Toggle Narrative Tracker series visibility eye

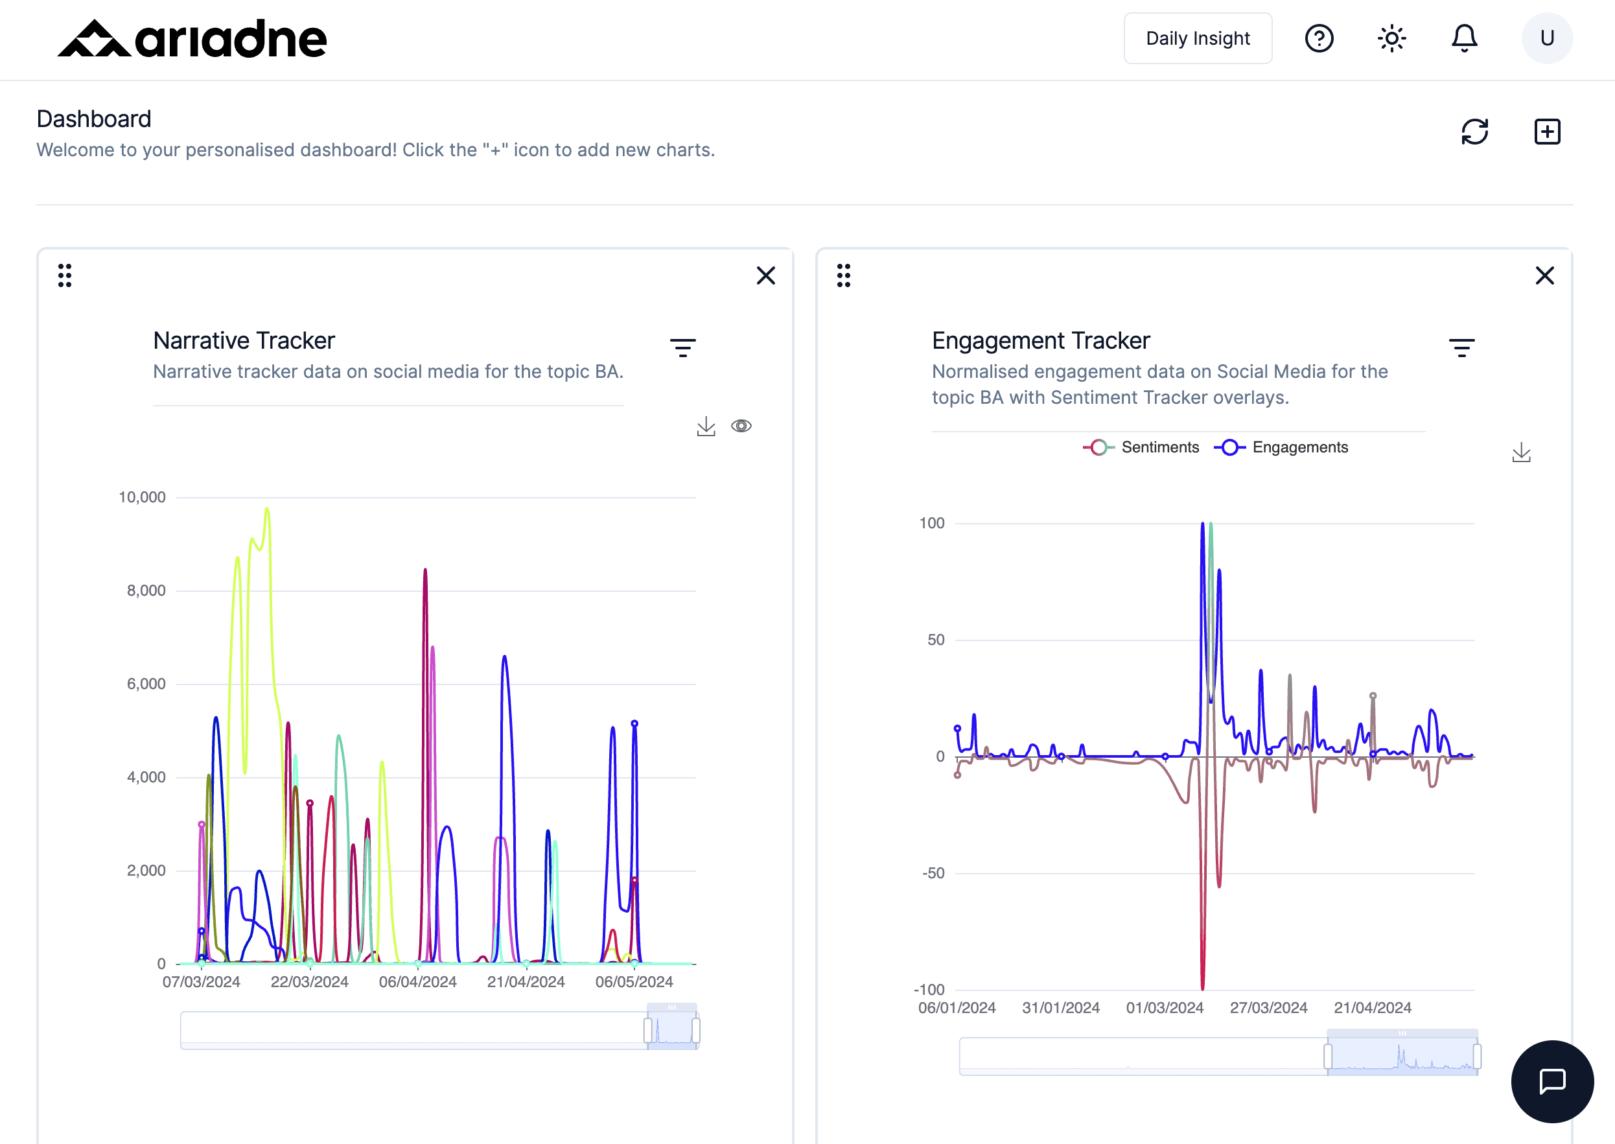741,425
